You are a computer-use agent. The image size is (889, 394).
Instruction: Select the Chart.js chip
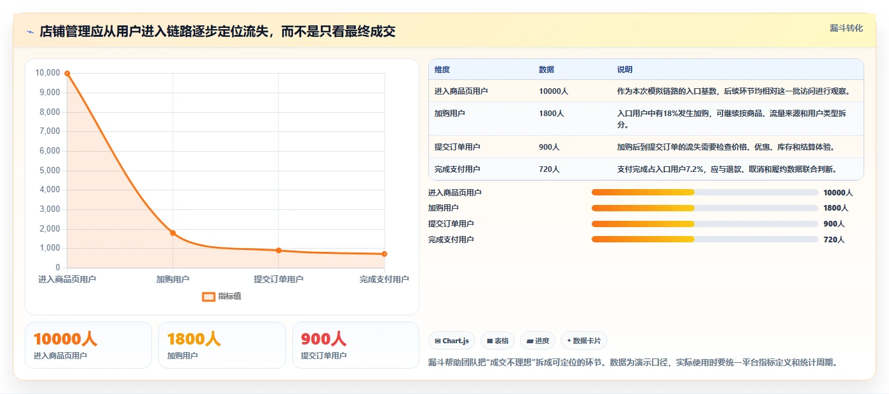point(452,341)
